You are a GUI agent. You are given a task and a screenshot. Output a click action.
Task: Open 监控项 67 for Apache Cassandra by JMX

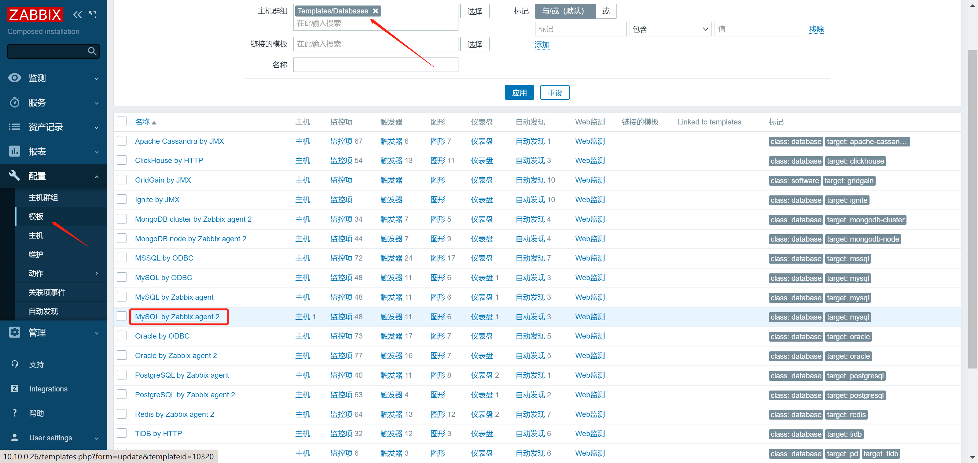(346, 141)
